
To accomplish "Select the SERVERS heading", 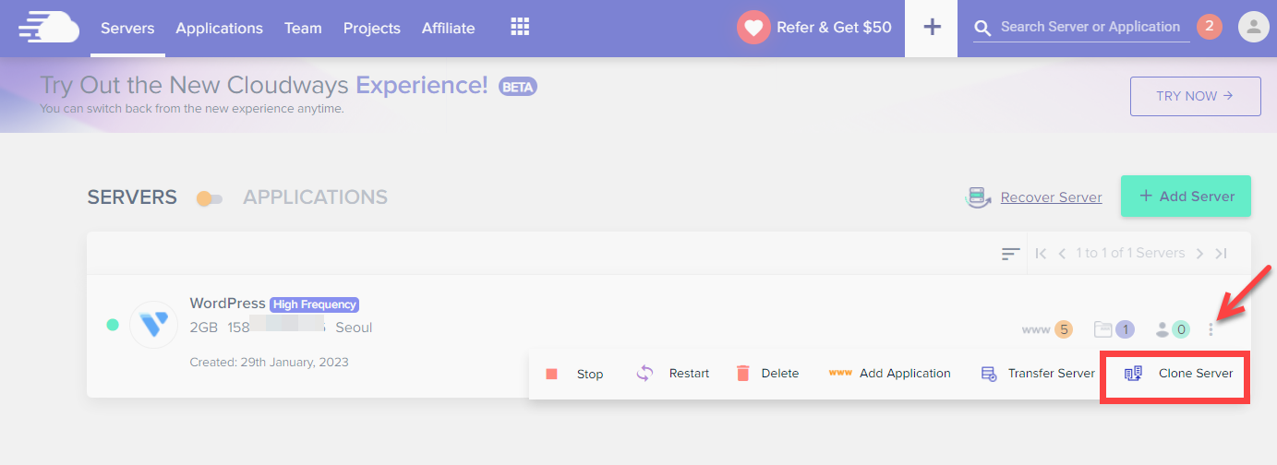I will pos(132,197).
